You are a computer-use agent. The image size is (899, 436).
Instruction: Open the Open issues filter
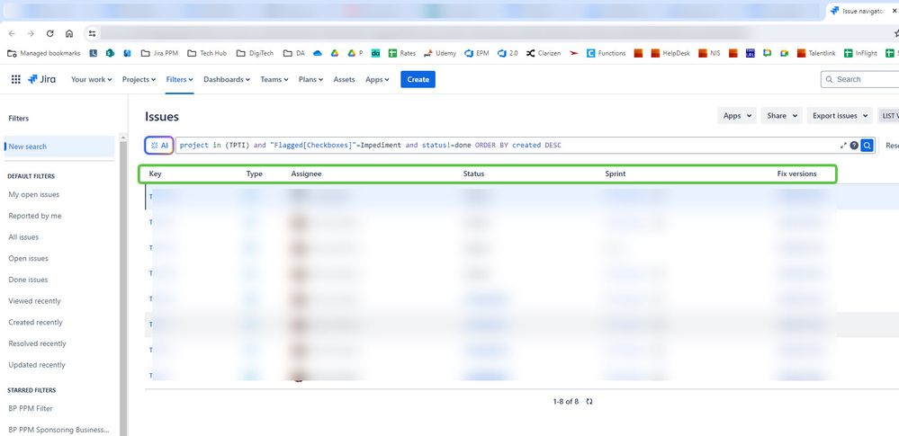[28, 258]
